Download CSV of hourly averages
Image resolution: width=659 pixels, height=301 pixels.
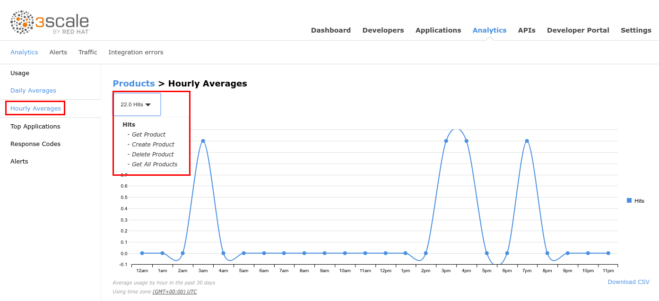point(628,282)
